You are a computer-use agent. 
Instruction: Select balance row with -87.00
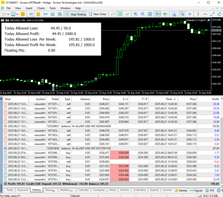click(x=112, y=148)
